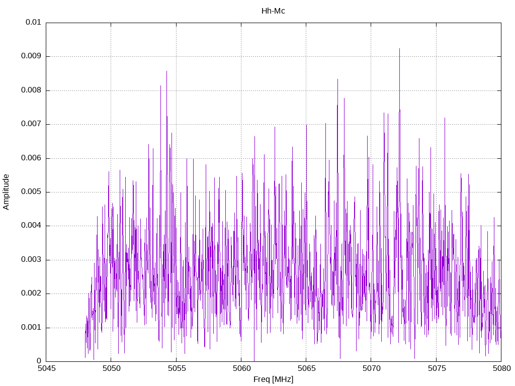Click the y-axis tick label 0.003
Viewport: 515px width, 386px height.
pos(31,260)
